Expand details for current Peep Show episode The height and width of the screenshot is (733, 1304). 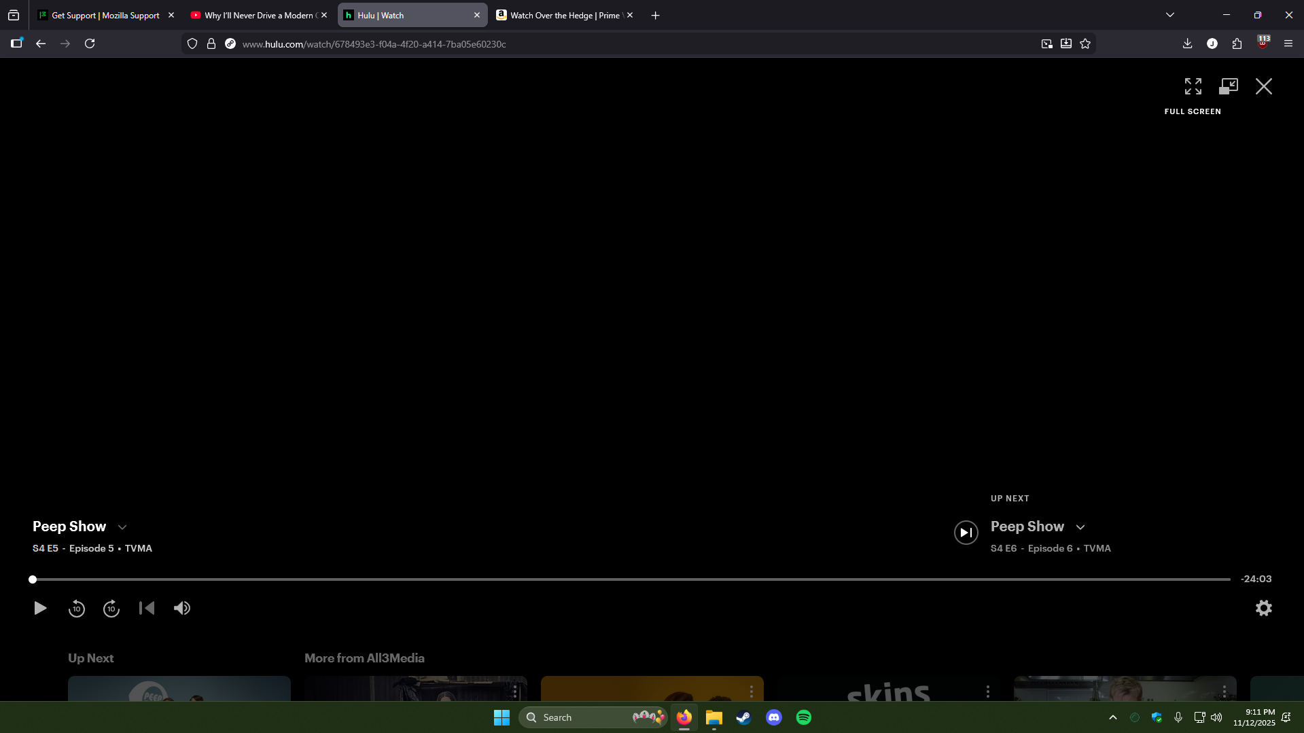(122, 527)
